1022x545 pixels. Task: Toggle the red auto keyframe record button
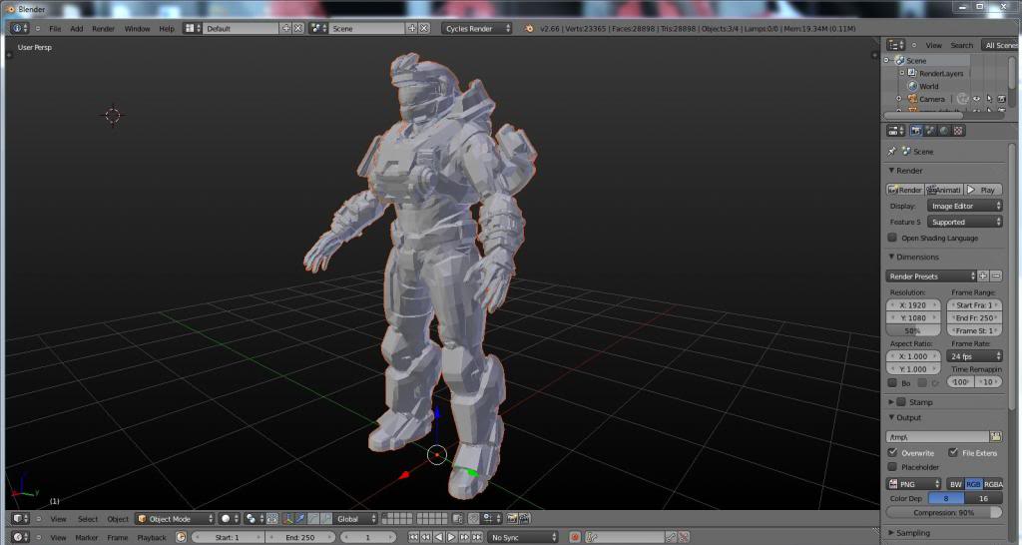pos(575,537)
